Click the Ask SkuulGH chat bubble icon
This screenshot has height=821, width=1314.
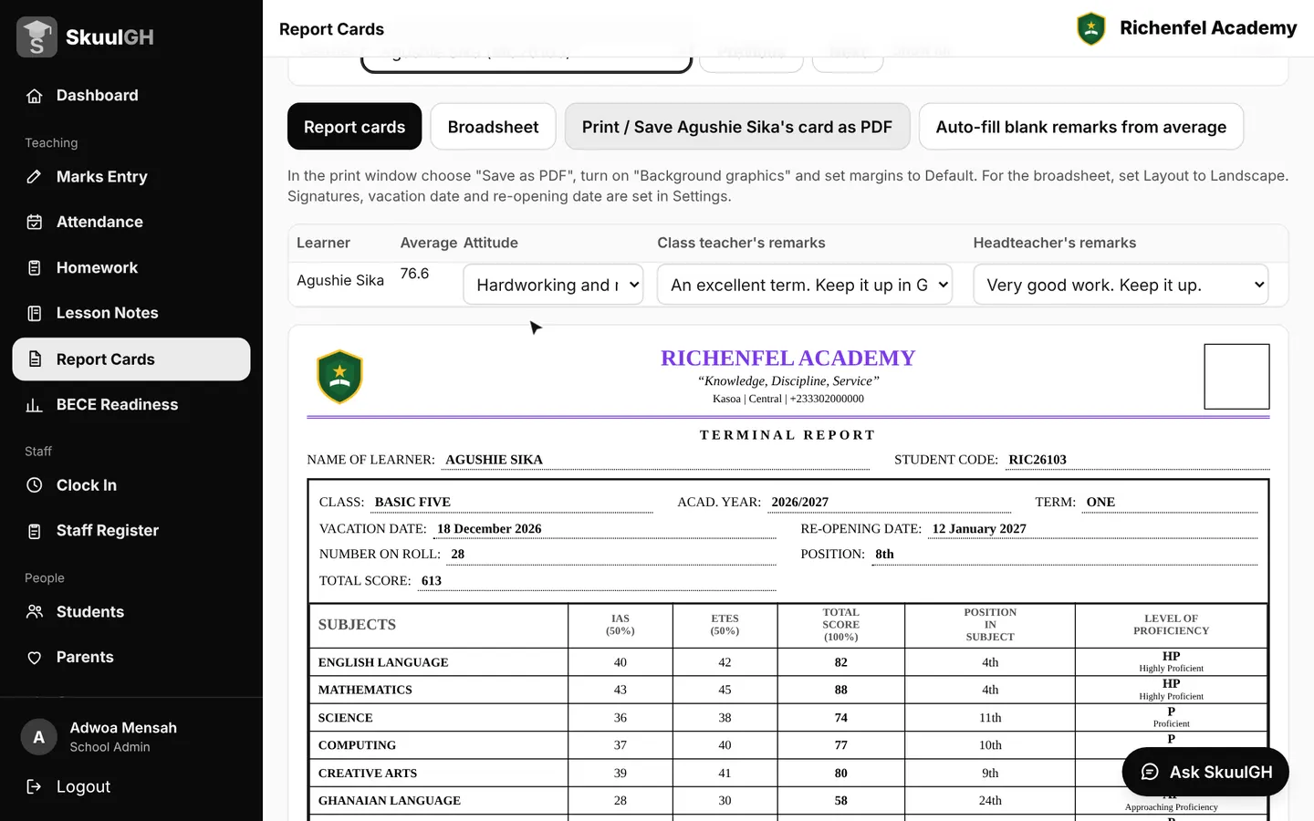pos(1150,772)
